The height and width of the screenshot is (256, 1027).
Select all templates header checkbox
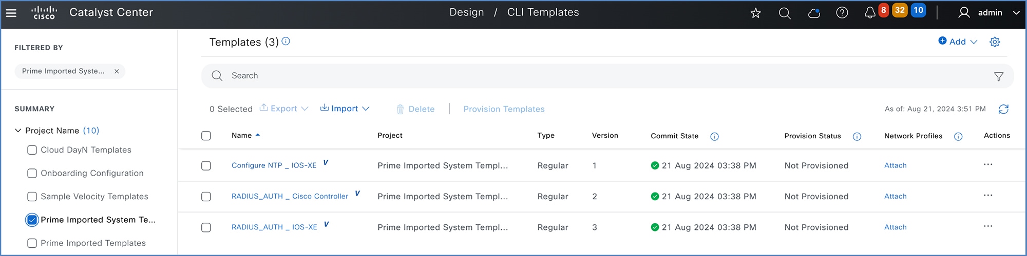206,136
